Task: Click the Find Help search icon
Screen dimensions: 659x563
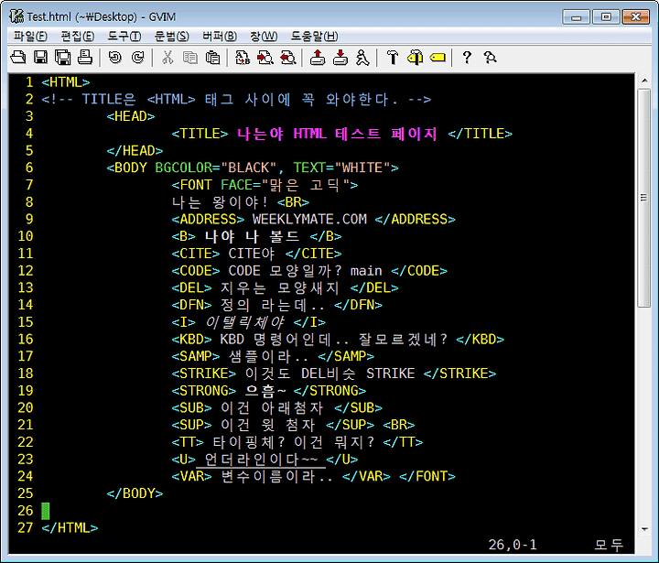Action: pos(490,57)
